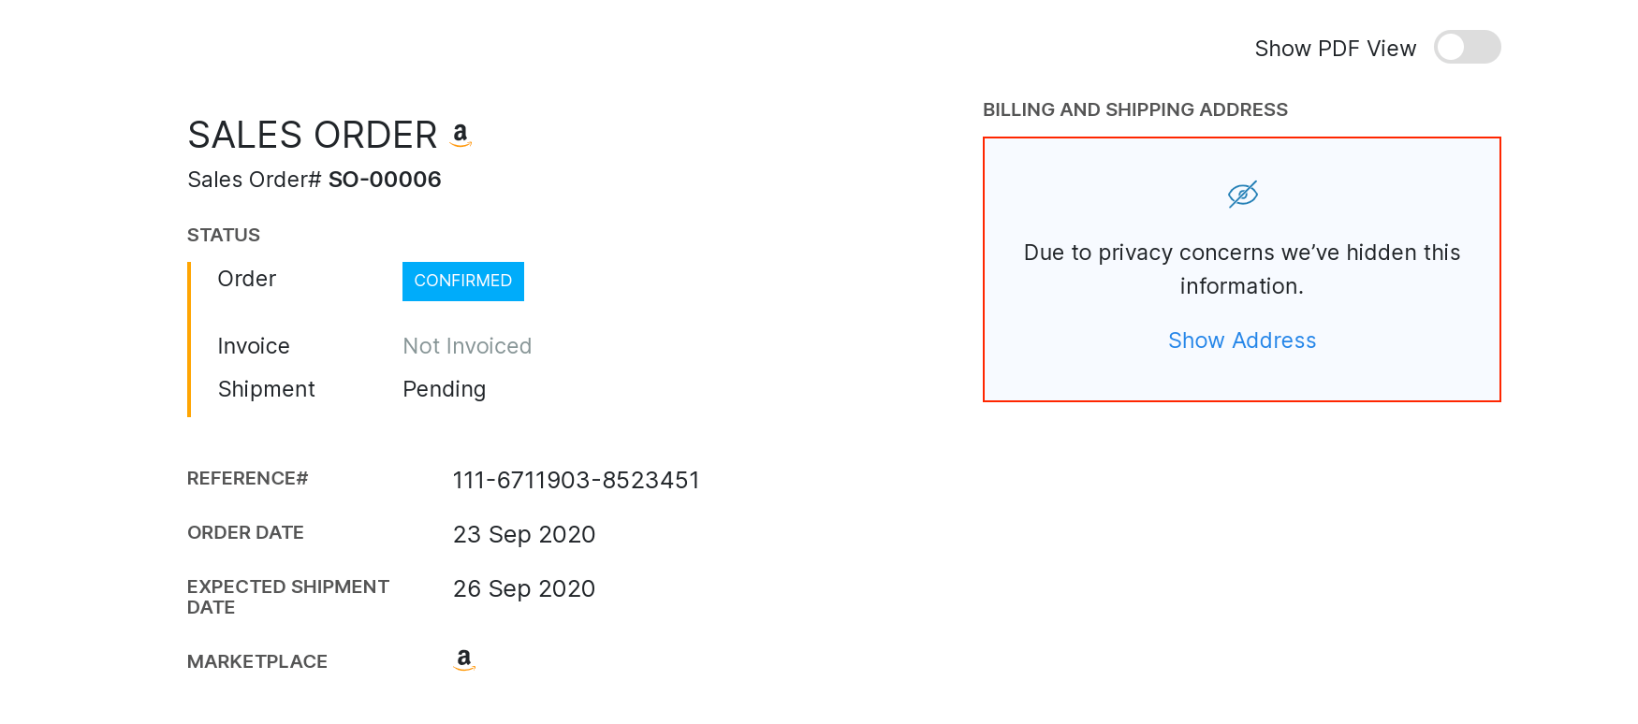Click the Billing and Shipping Address heading
The image size is (1638, 724).
click(1134, 109)
